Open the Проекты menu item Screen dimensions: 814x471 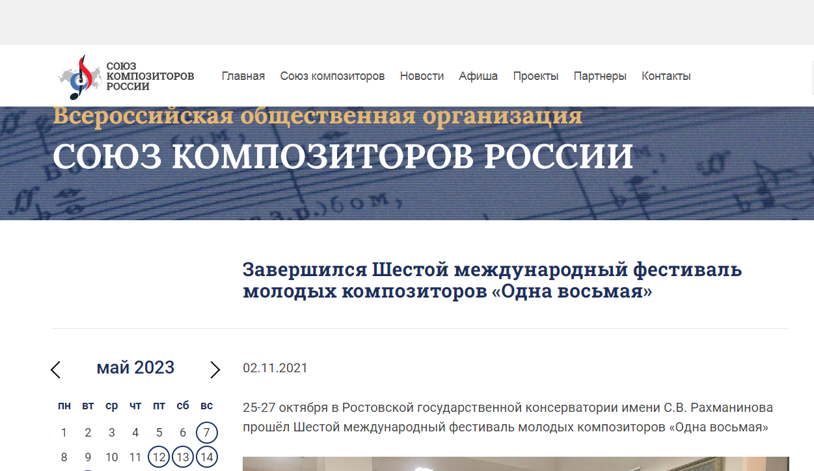click(536, 76)
